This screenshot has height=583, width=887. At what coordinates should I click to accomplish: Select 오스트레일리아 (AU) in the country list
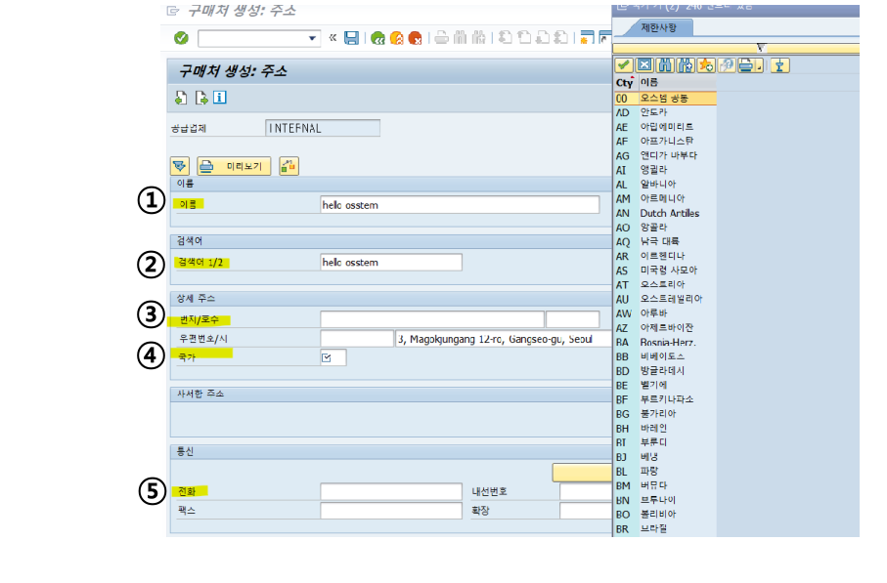click(670, 299)
